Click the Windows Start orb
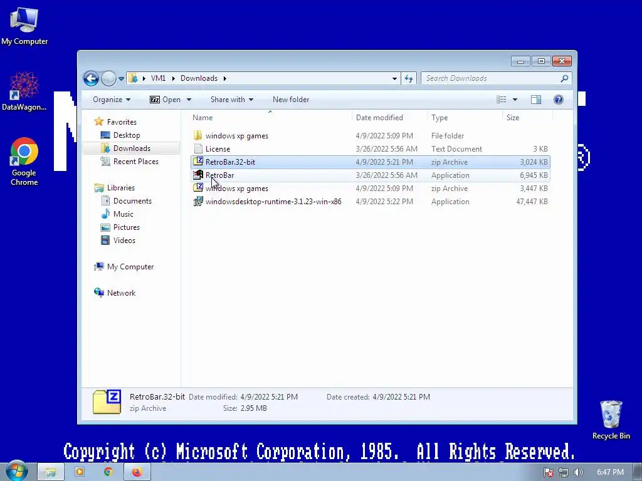The image size is (642, 481). [17, 471]
